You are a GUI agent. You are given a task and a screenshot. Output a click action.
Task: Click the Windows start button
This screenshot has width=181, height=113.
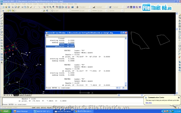click(x=6, y=111)
